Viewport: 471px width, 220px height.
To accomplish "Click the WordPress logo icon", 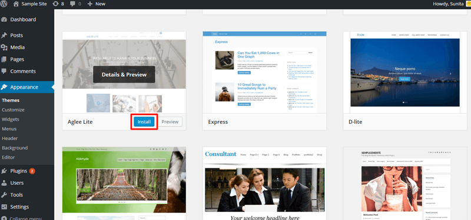I will point(4,4).
